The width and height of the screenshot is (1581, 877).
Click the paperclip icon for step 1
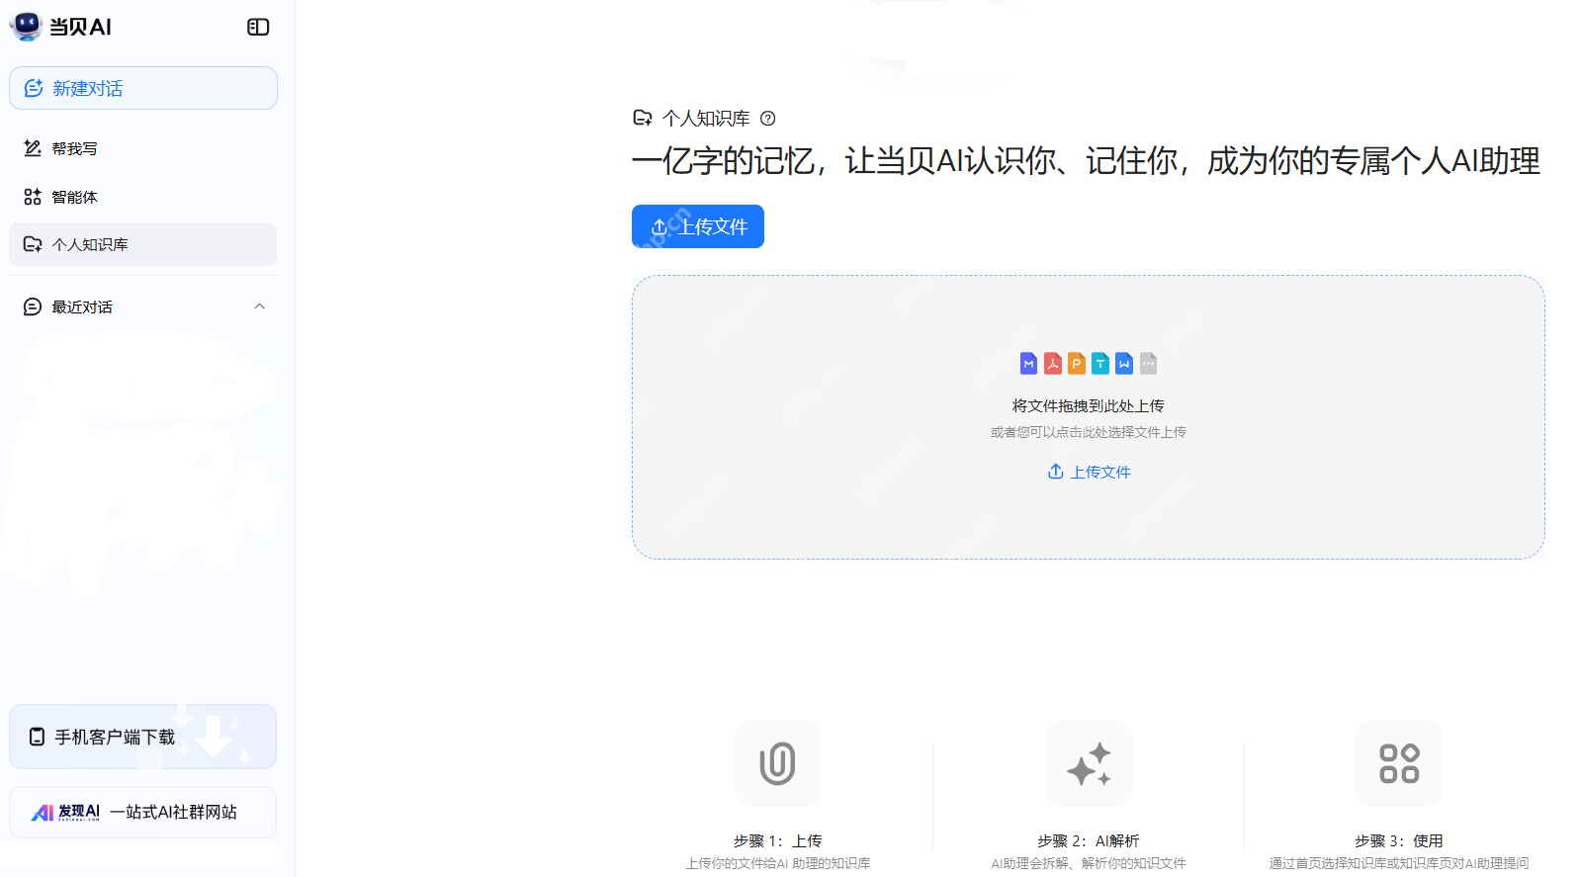[x=778, y=763]
